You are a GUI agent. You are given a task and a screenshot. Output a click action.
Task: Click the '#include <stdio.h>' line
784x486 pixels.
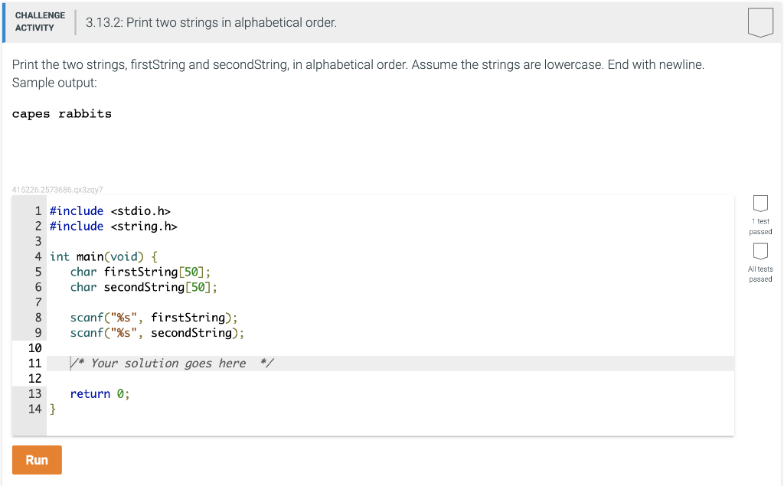pos(109,210)
